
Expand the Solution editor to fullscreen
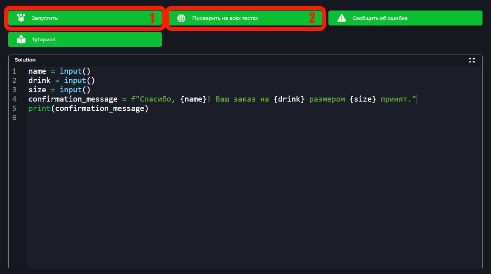click(x=472, y=60)
